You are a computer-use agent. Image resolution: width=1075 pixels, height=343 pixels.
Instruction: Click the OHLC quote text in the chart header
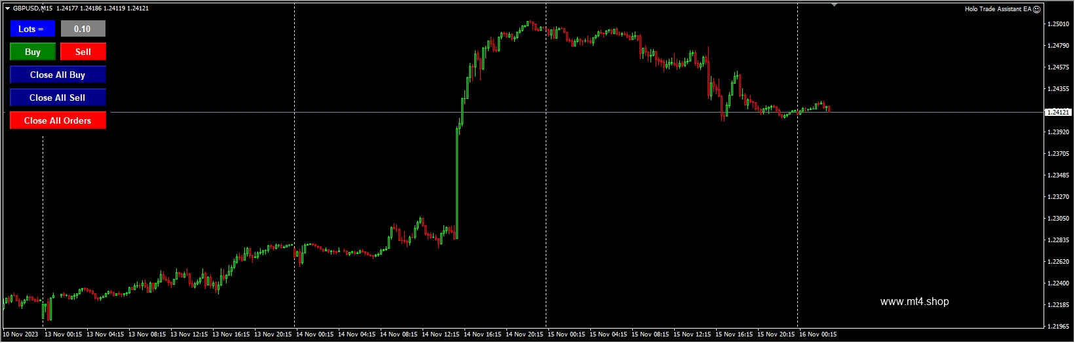[x=103, y=9]
